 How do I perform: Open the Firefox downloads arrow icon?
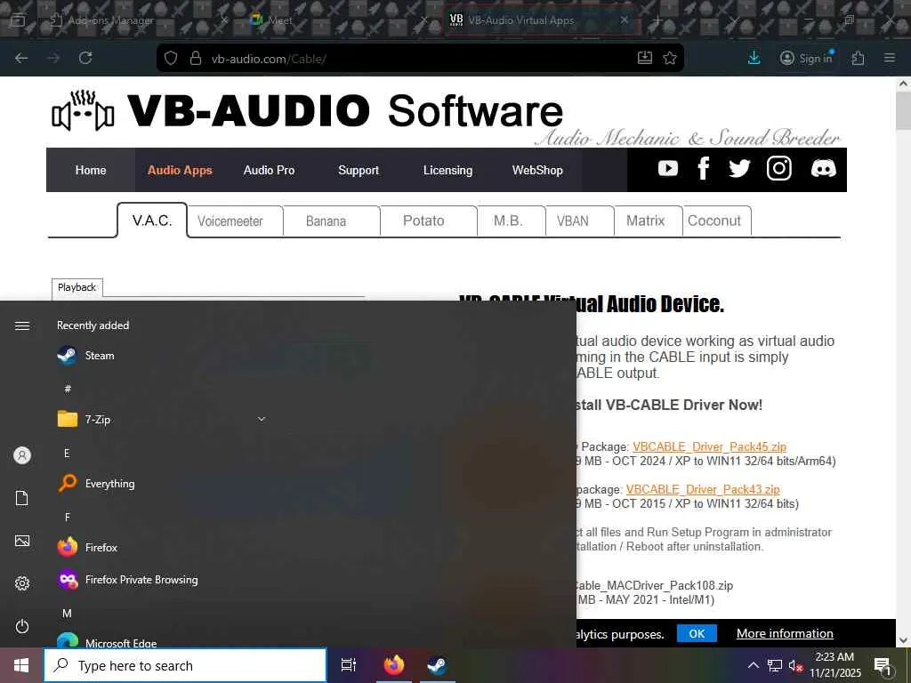(754, 58)
